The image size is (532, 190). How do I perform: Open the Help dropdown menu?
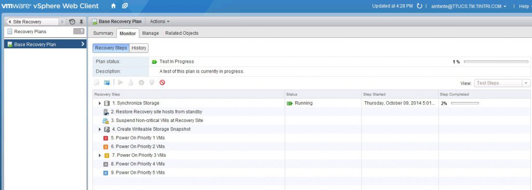[x=525, y=6]
